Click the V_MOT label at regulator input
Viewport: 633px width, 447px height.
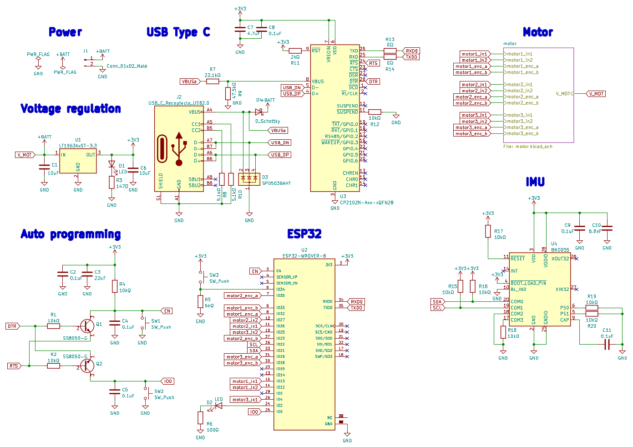tap(25, 155)
